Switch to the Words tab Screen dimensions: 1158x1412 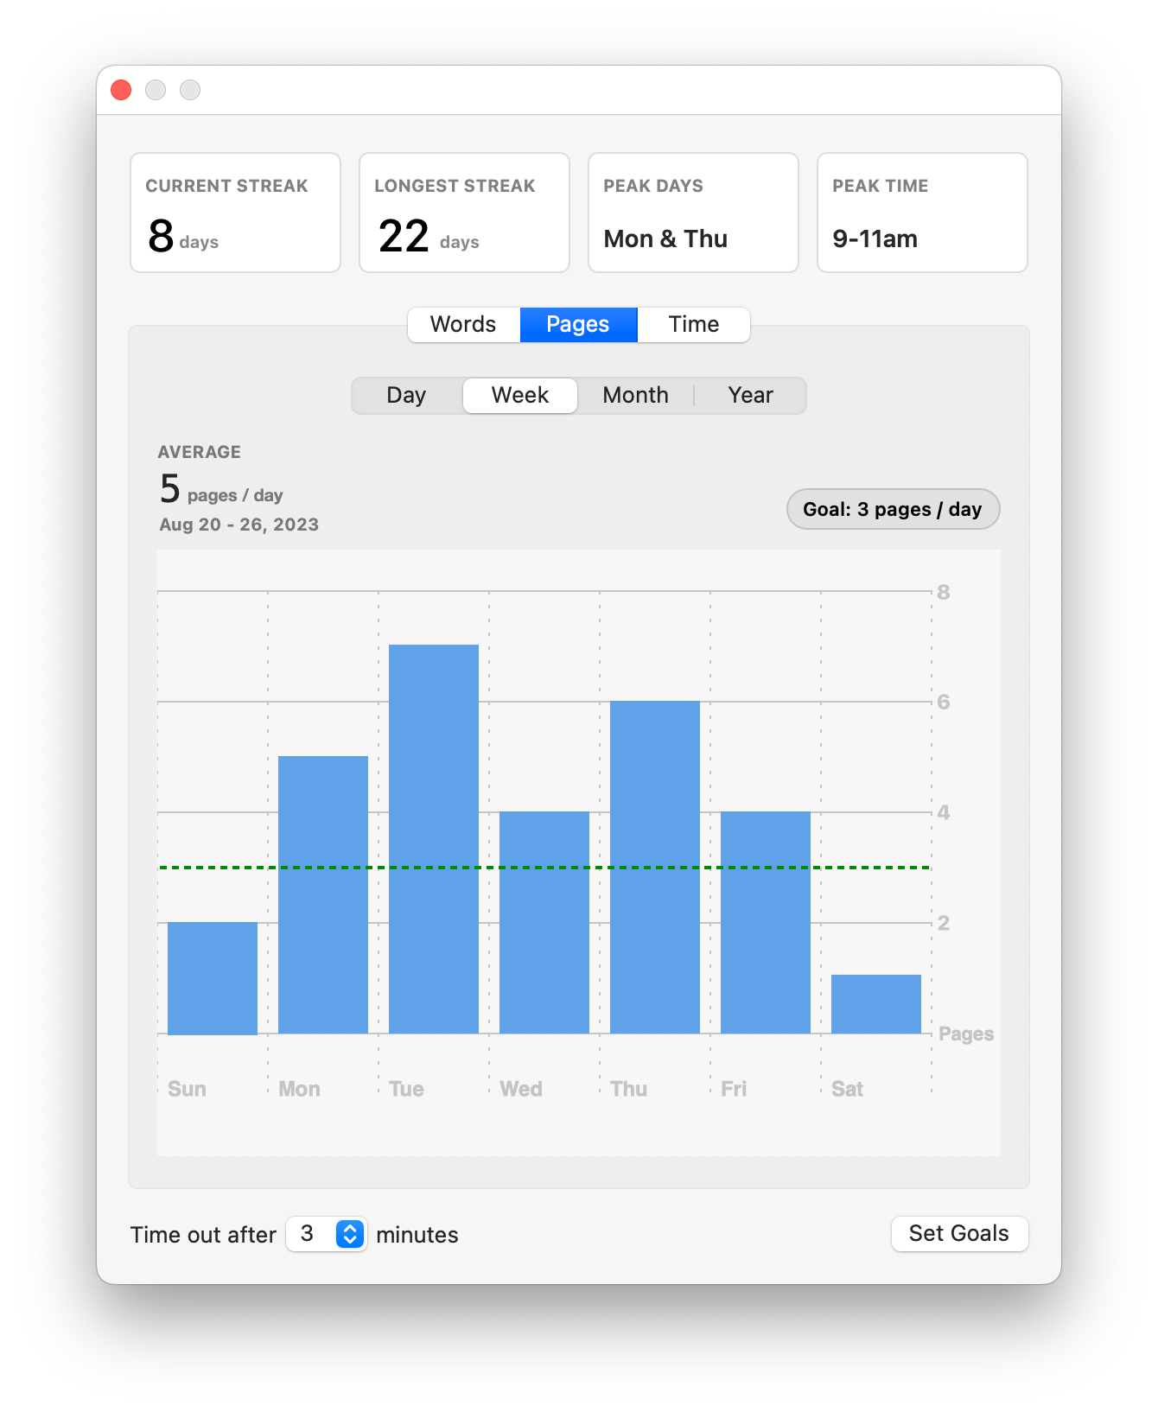(x=463, y=325)
